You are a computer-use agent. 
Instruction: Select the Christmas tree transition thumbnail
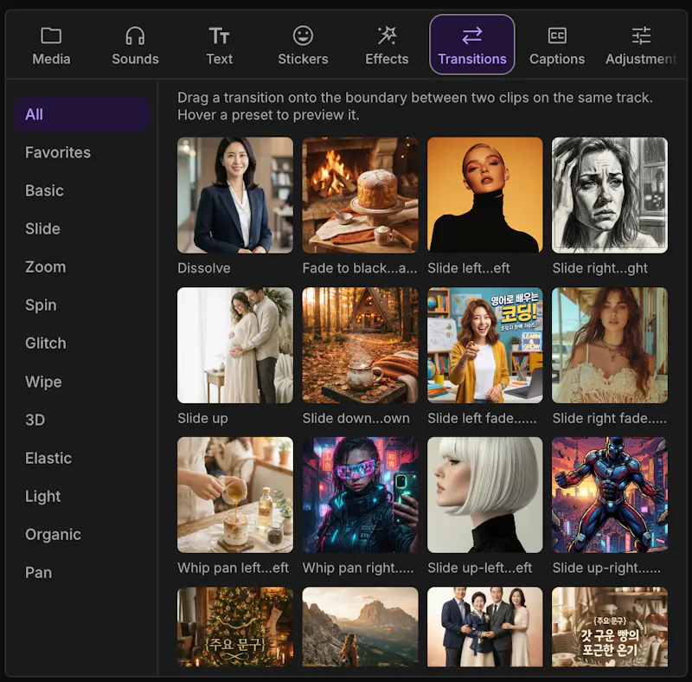pyautogui.click(x=235, y=627)
